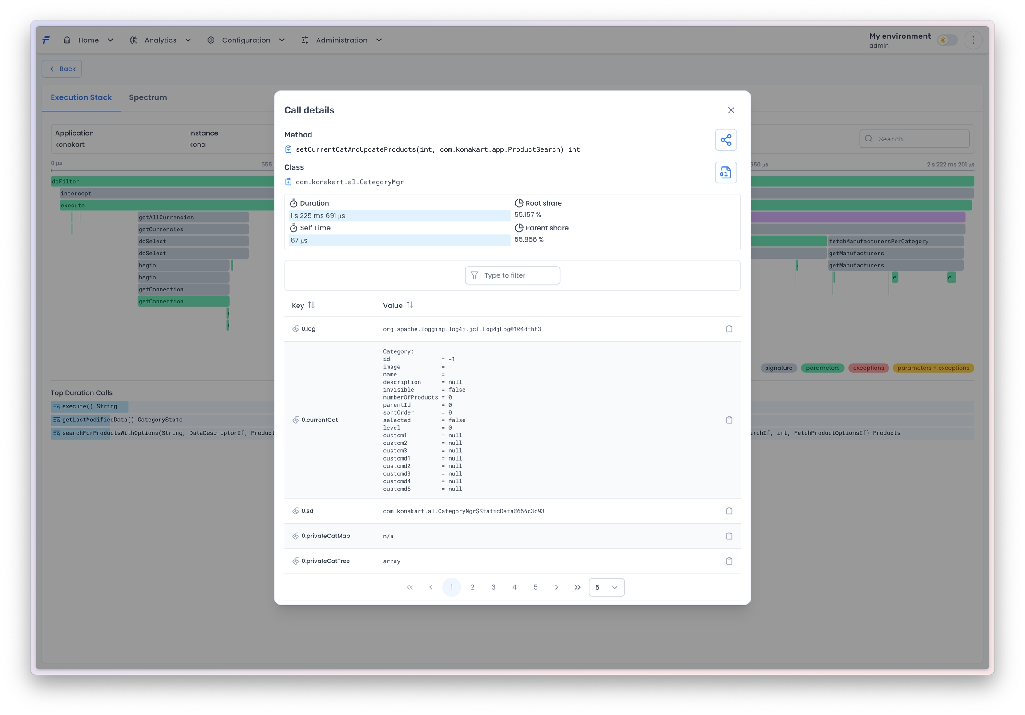Toggle the light/dark theme switch
Viewport: 1025px width, 715px height.
pos(947,40)
